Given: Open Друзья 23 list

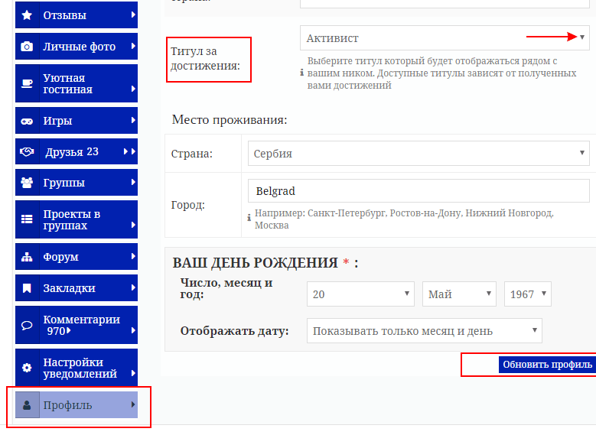Looking at the screenshot, I should tap(77, 151).
